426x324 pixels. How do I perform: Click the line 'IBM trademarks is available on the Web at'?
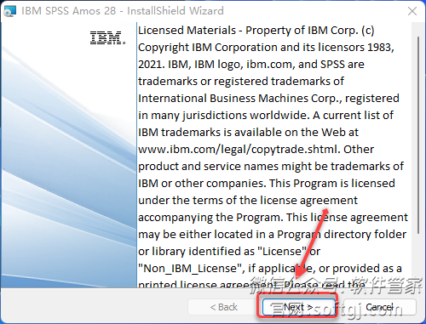[248, 133]
